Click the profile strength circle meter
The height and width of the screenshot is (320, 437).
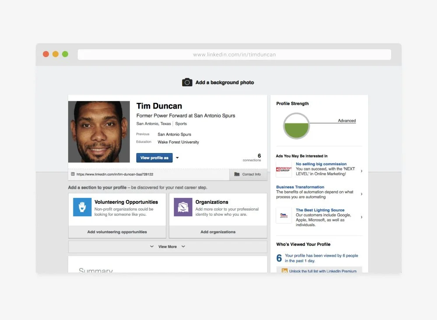click(x=296, y=126)
